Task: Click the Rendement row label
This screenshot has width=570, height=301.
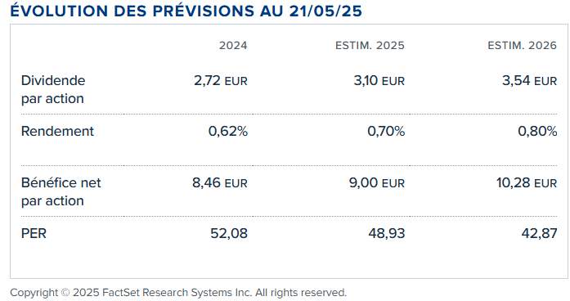Action: click(57, 131)
